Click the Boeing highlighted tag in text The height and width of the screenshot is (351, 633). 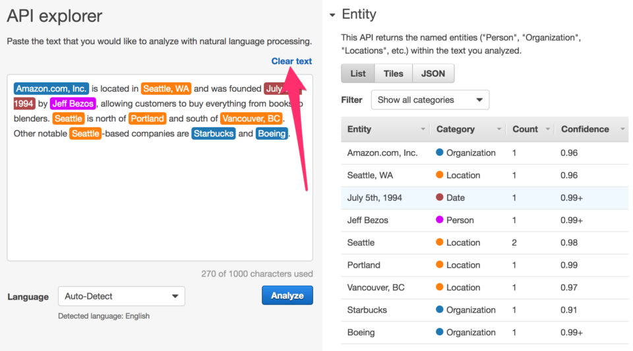[x=272, y=133]
